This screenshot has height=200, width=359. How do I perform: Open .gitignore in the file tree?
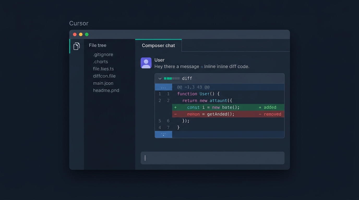[x=103, y=54]
